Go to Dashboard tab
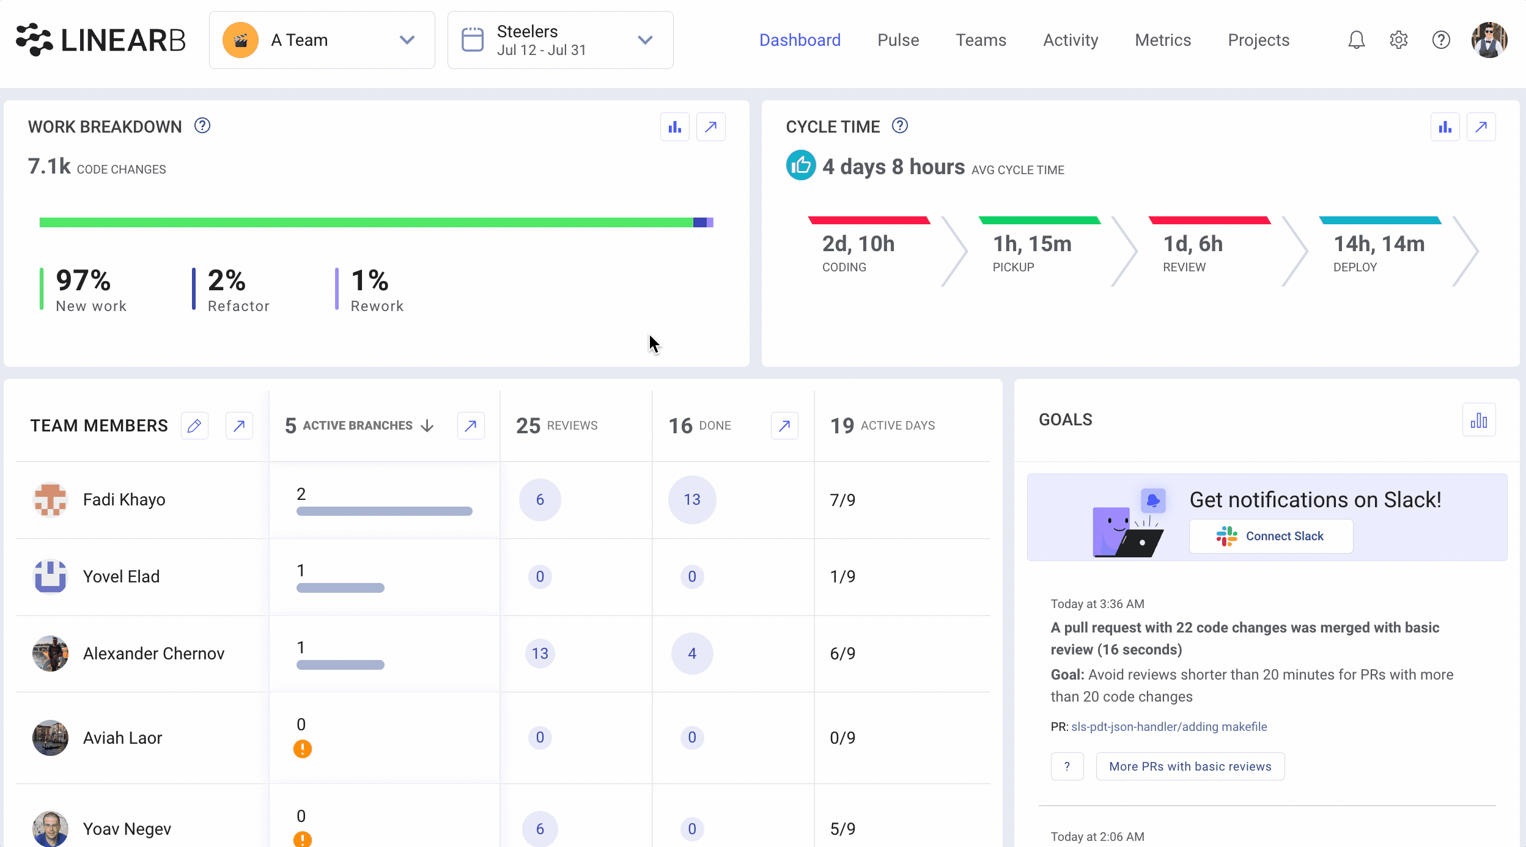Viewport: 1526px width, 847px height. pyautogui.click(x=800, y=40)
